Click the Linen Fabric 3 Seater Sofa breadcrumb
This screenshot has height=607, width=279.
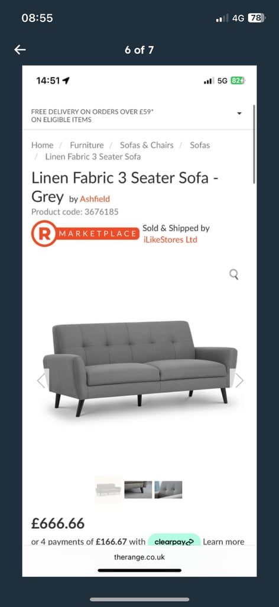(x=93, y=156)
